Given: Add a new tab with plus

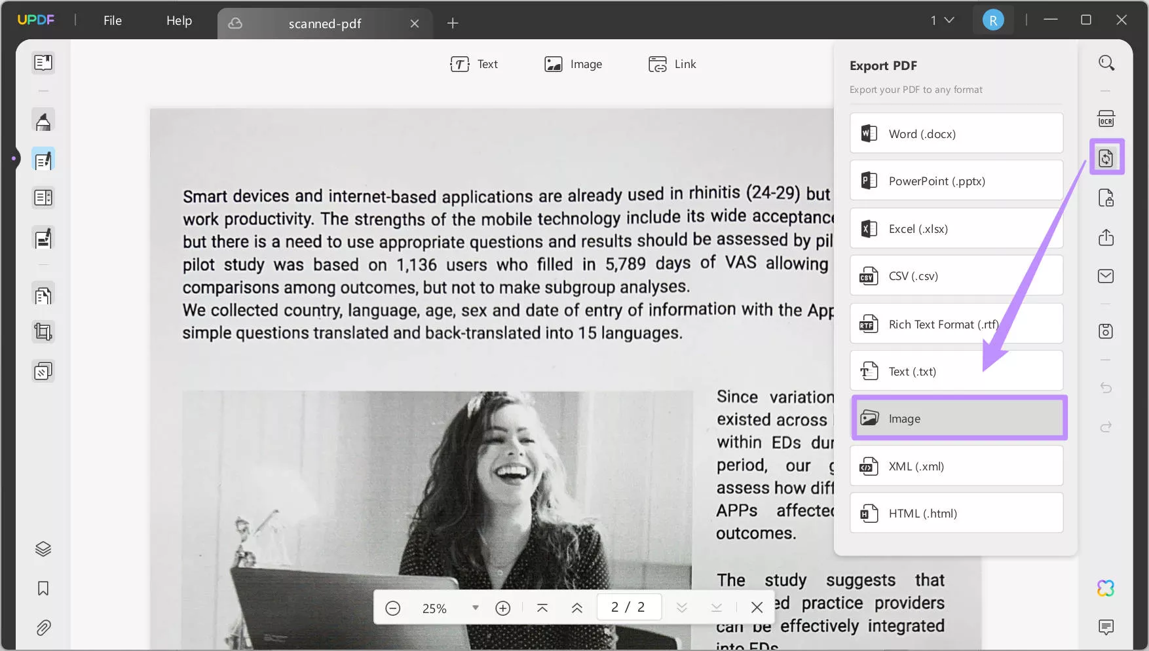Looking at the screenshot, I should click(x=453, y=24).
